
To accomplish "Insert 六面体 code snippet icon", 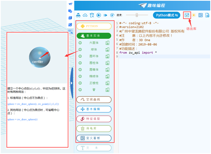I will (107, 43).
